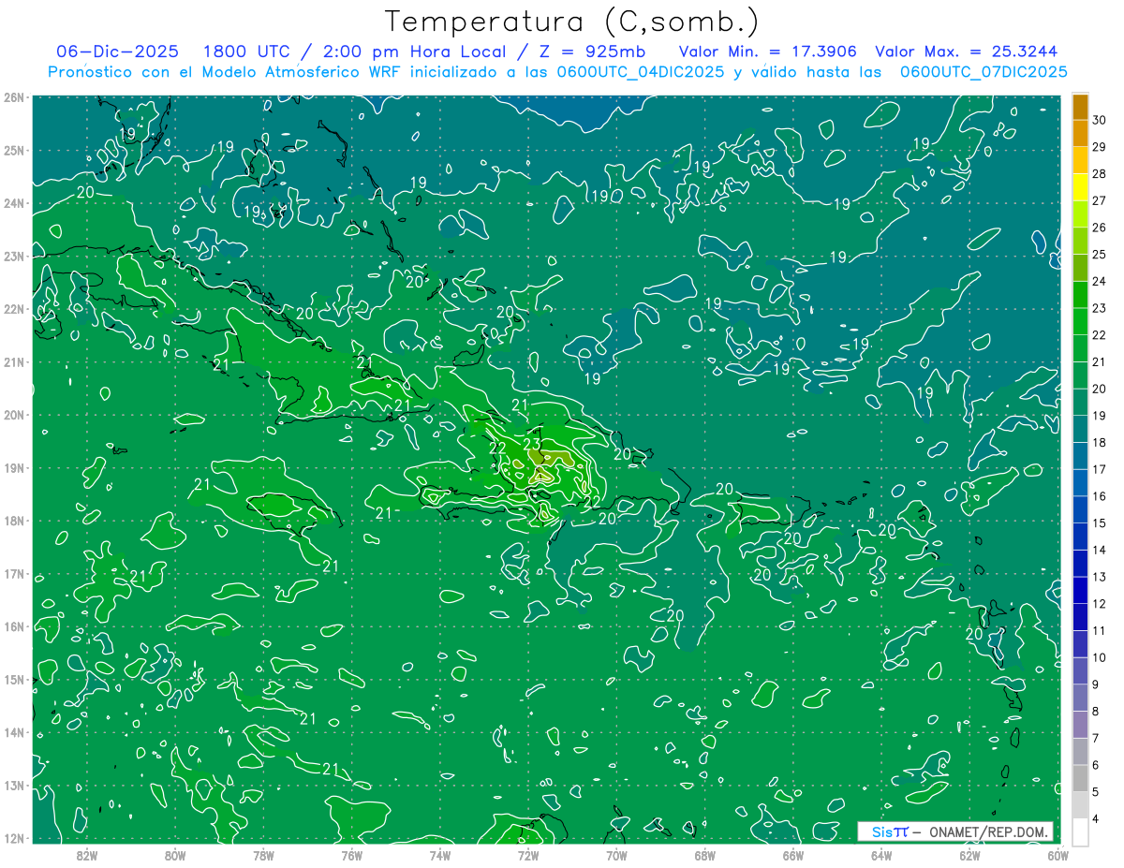Click the color bar segment between 29 and 30
This screenshot has width=1124, height=868.
pyautogui.click(x=1080, y=133)
